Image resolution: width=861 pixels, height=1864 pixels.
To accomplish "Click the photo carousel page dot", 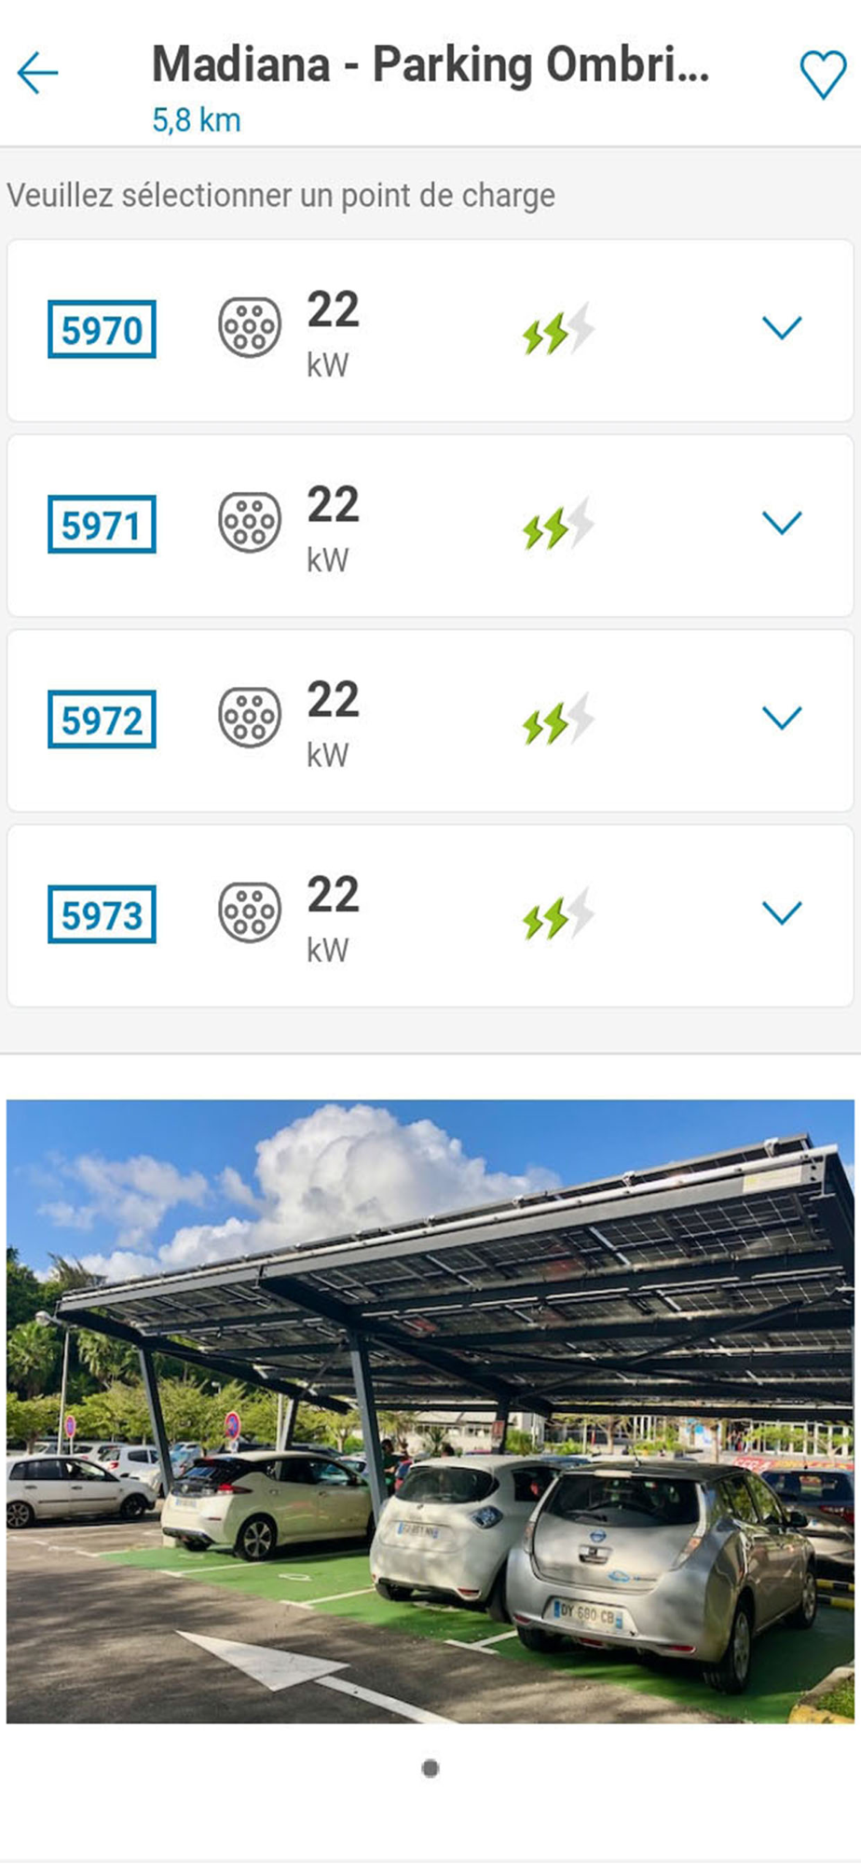I will [430, 1768].
